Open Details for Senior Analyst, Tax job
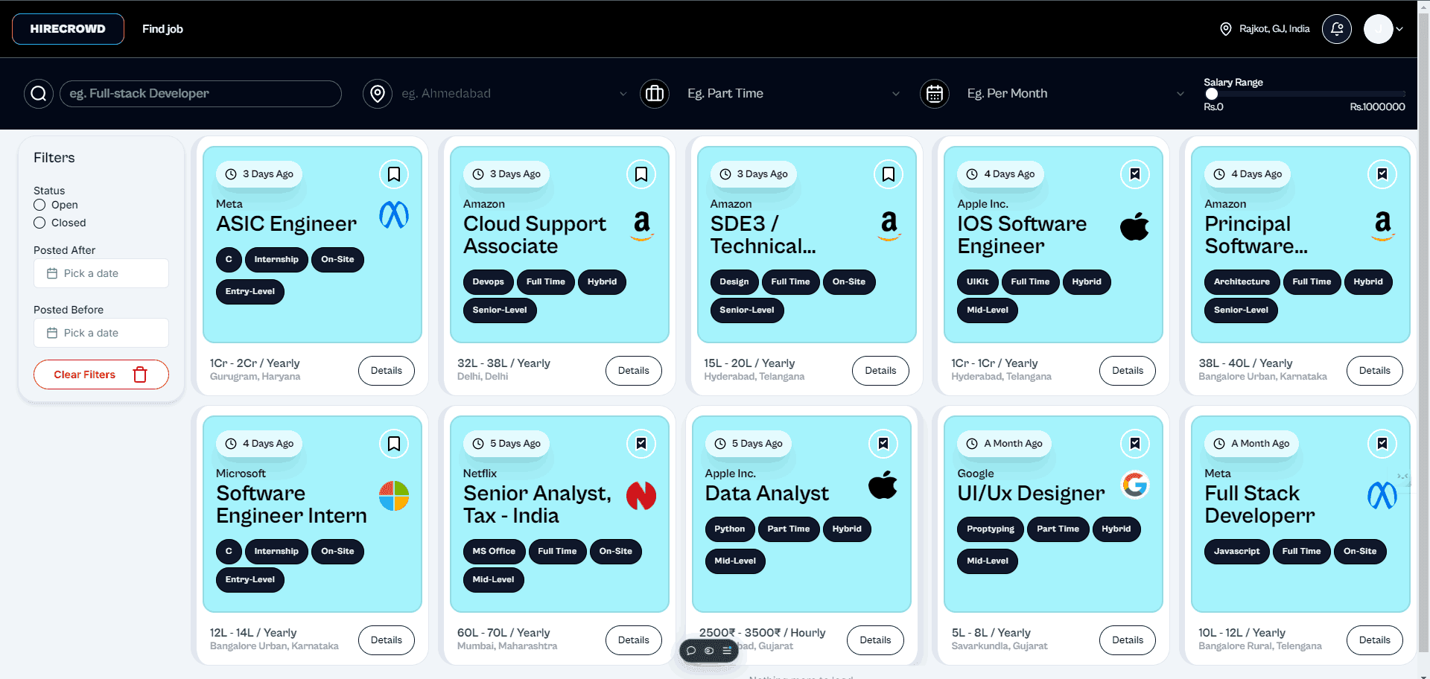 (x=634, y=640)
